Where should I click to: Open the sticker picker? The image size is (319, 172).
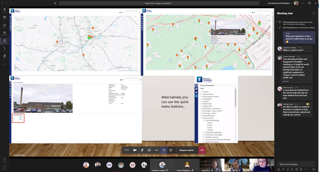300,169
